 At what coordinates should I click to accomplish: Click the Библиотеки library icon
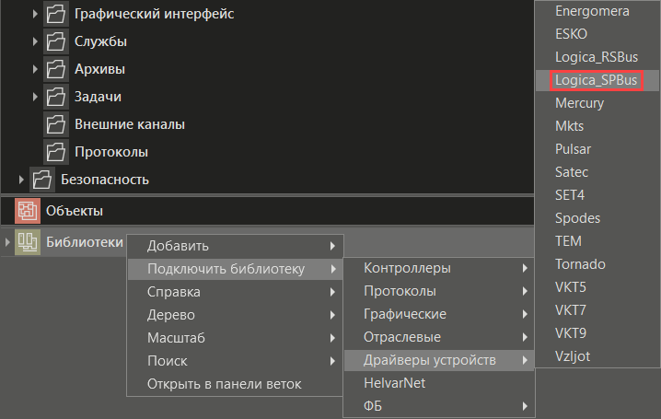click(28, 242)
